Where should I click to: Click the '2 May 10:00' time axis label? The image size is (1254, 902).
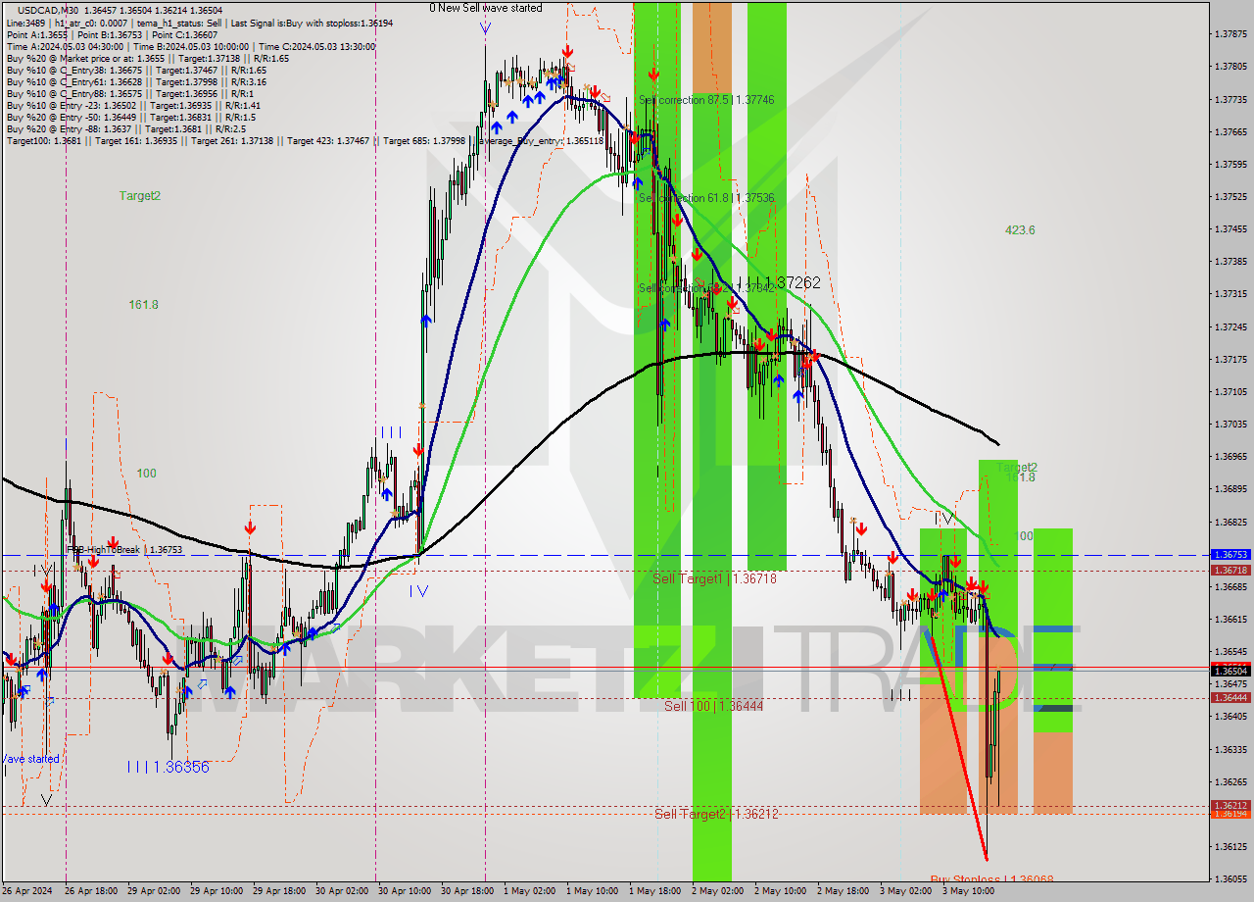click(781, 891)
